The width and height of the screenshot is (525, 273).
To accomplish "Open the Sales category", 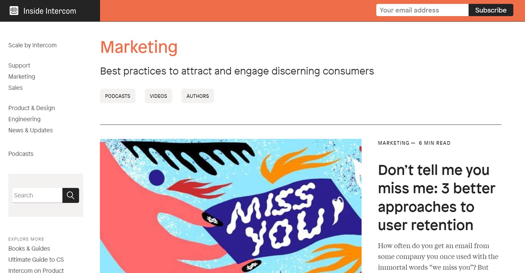I will 16,88.
